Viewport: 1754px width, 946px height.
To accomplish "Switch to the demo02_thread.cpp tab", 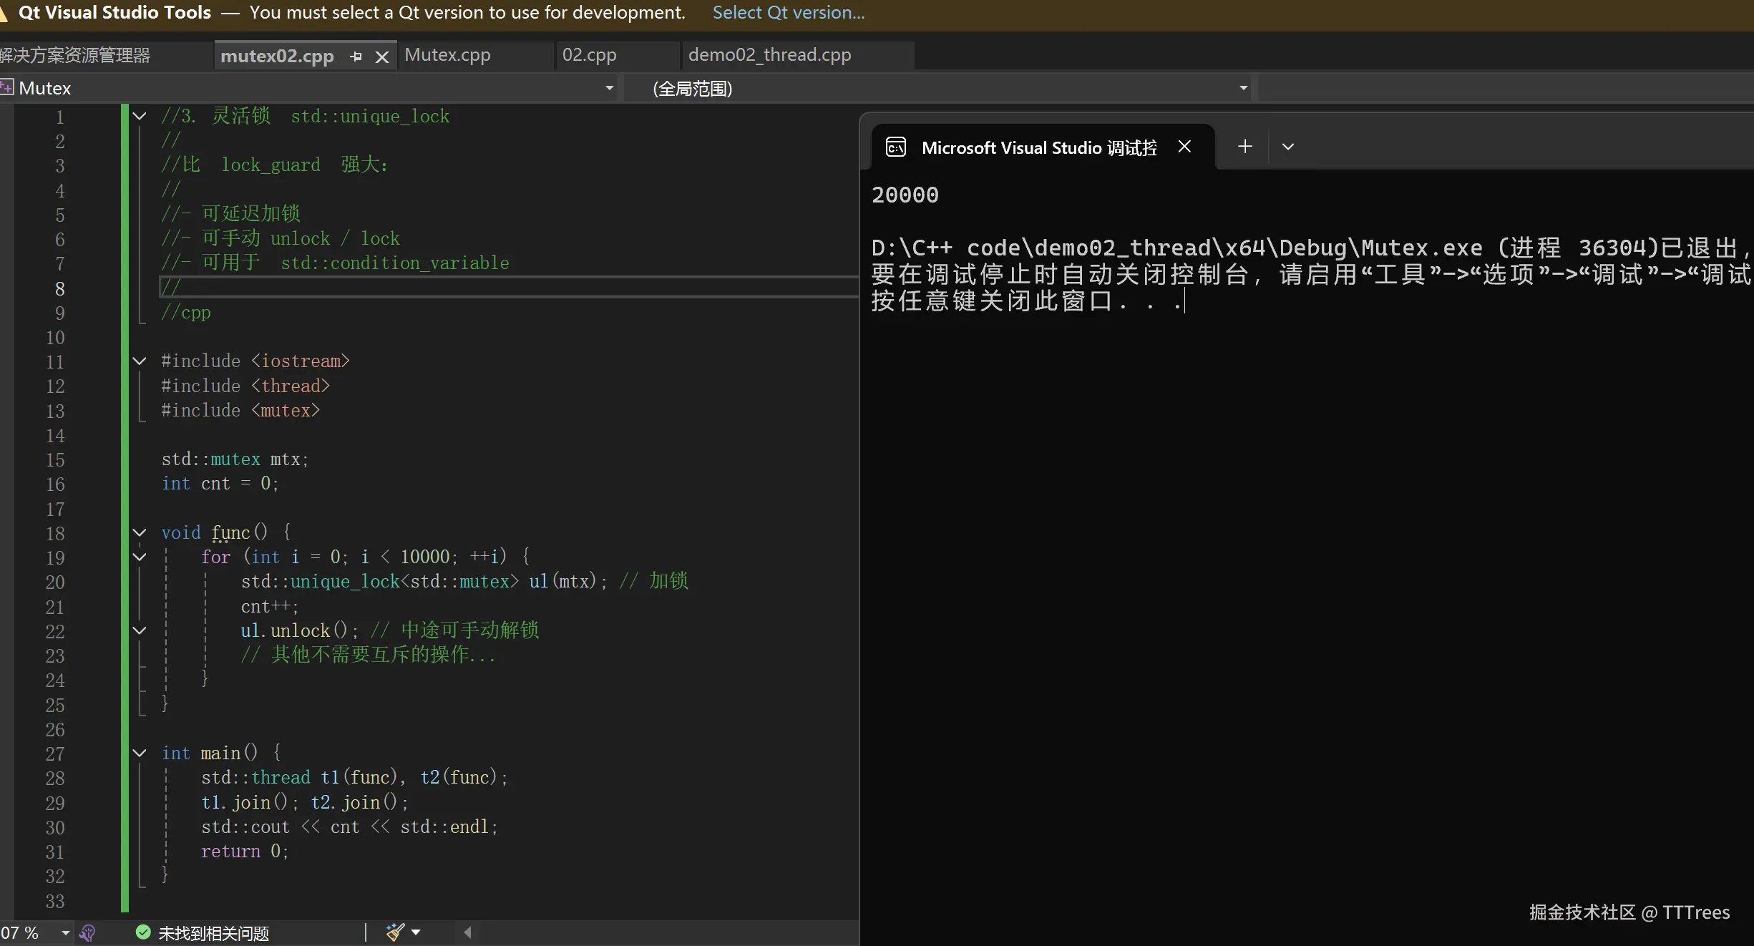I will coord(769,55).
